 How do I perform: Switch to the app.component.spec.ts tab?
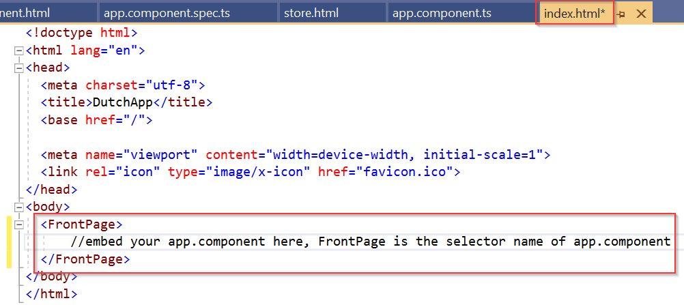click(186, 13)
